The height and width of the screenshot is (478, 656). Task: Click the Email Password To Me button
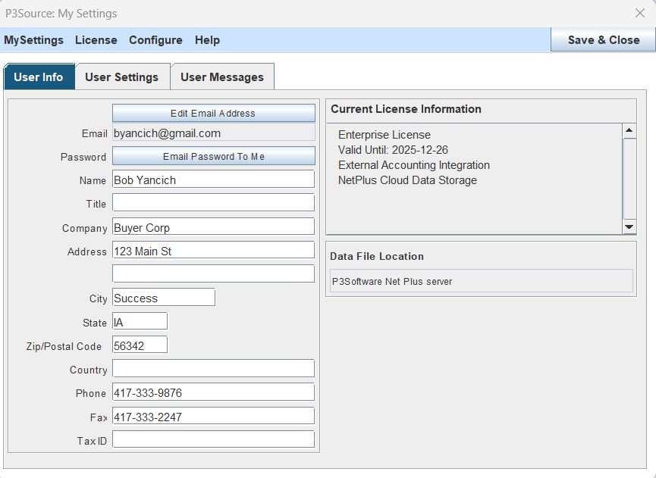coord(213,156)
